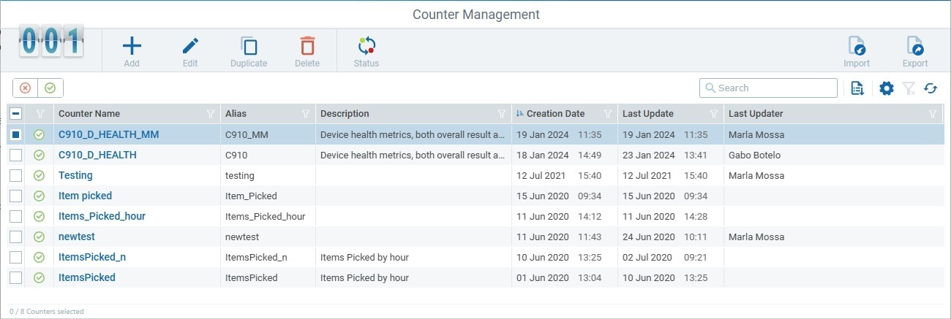Open the ItemsPicked counter link
Image resolution: width=951 pixels, height=319 pixels.
[x=87, y=277]
